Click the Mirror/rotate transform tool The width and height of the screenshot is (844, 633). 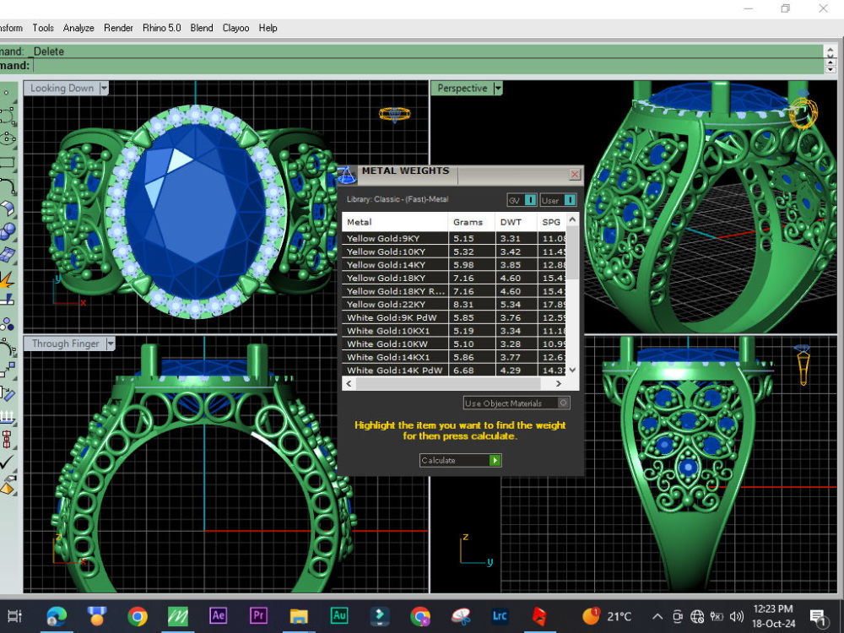click(7, 393)
